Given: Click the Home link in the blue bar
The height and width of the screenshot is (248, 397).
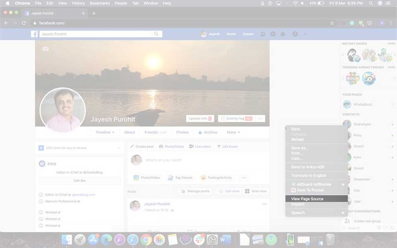Looking at the screenshot, I should [x=231, y=34].
